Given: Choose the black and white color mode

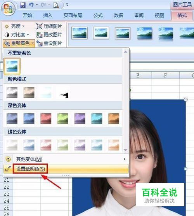Looking at the screenshot, I should (x=63, y=92).
